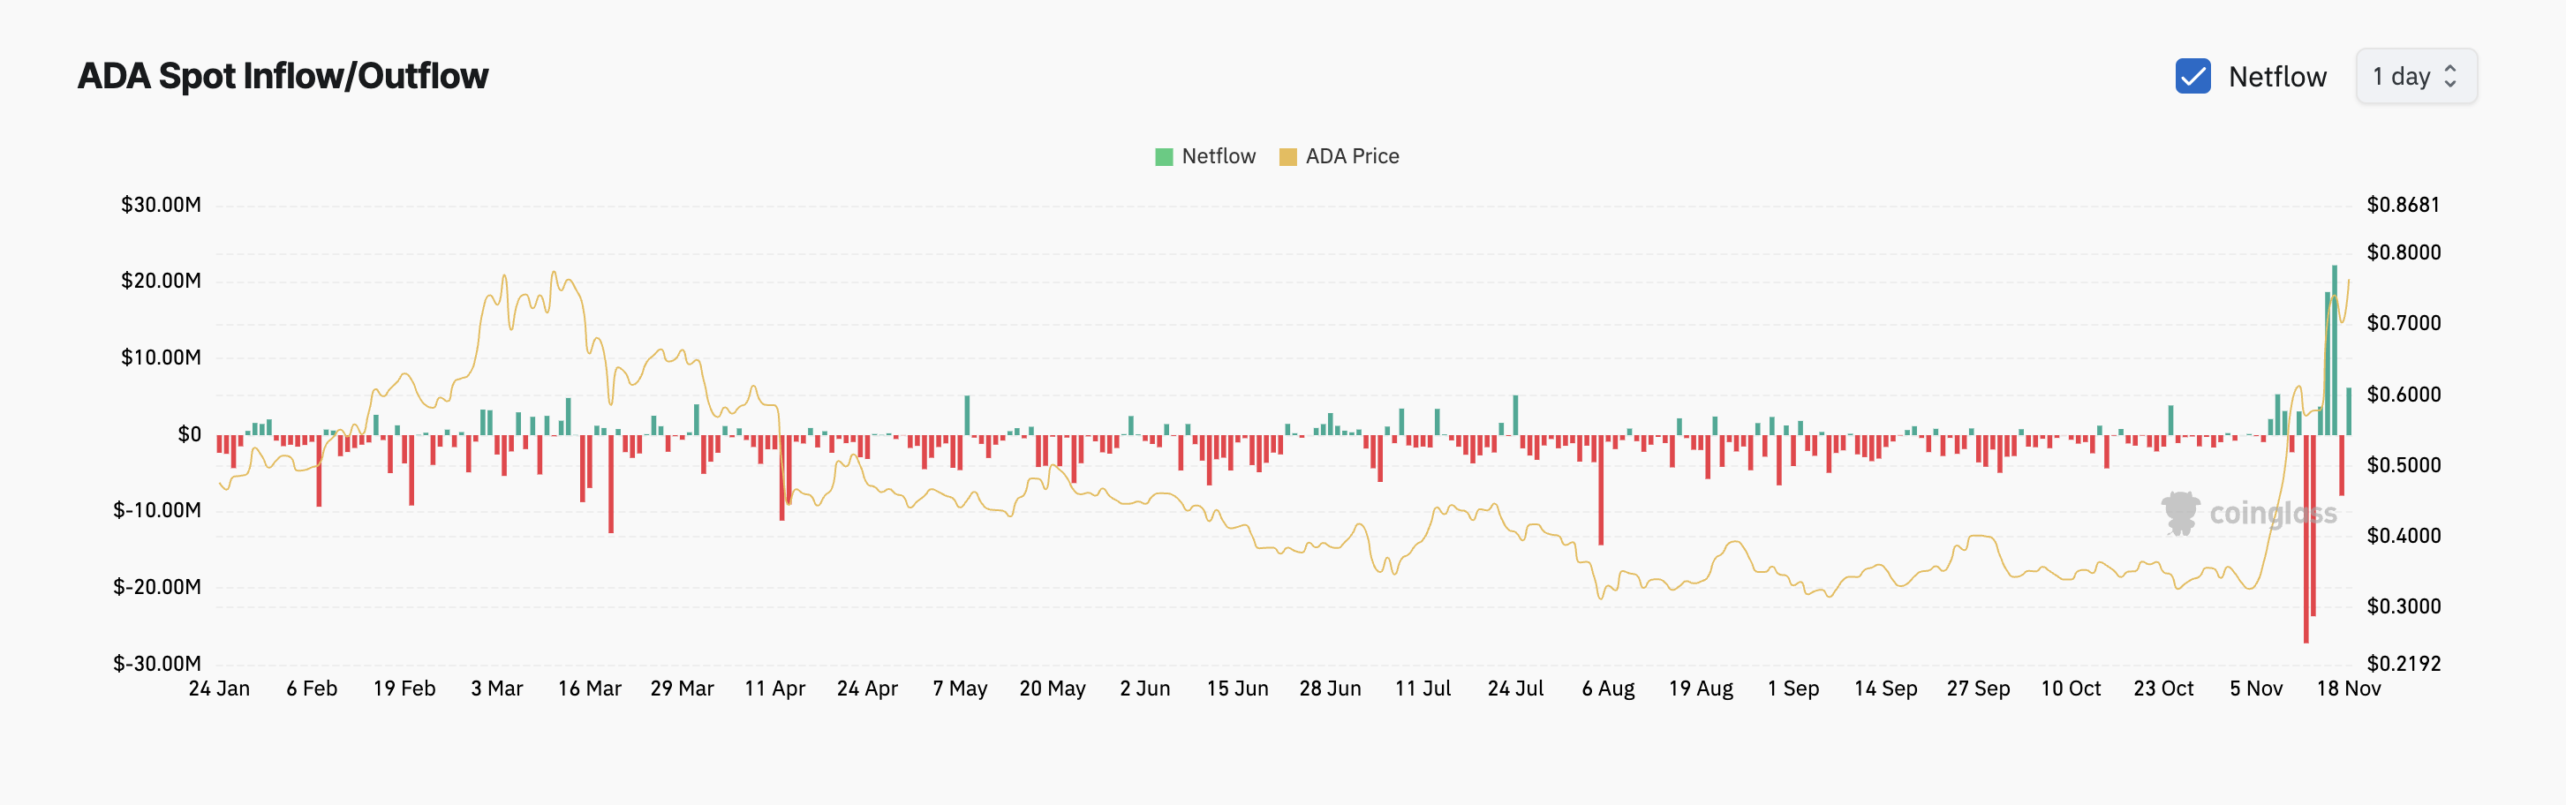Image resolution: width=2566 pixels, height=805 pixels.
Task: Click the coinglass watermark text
Action: (x=2272, y=513)
